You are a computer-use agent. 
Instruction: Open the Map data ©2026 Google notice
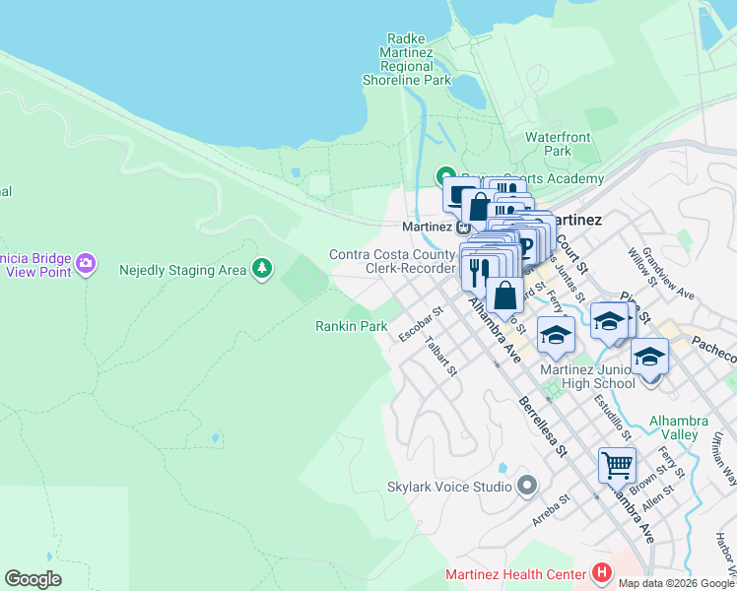[677, 584]
